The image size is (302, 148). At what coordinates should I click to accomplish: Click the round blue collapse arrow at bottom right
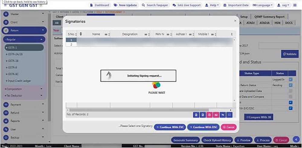pyautogui.click(x=296, y=140)
